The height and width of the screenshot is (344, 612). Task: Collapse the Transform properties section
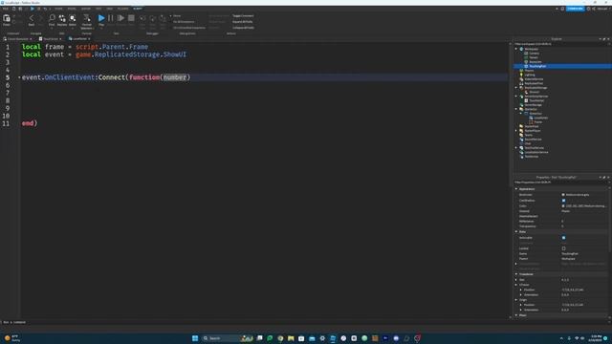516,274
